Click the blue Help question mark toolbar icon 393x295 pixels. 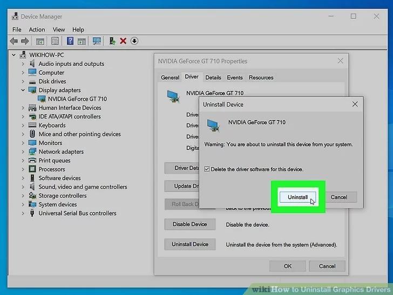click(x=70, y=41)
